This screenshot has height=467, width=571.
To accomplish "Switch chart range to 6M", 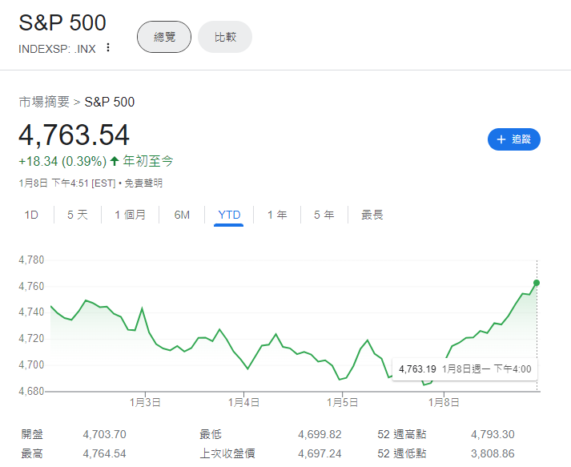I will tap(182, 215).
